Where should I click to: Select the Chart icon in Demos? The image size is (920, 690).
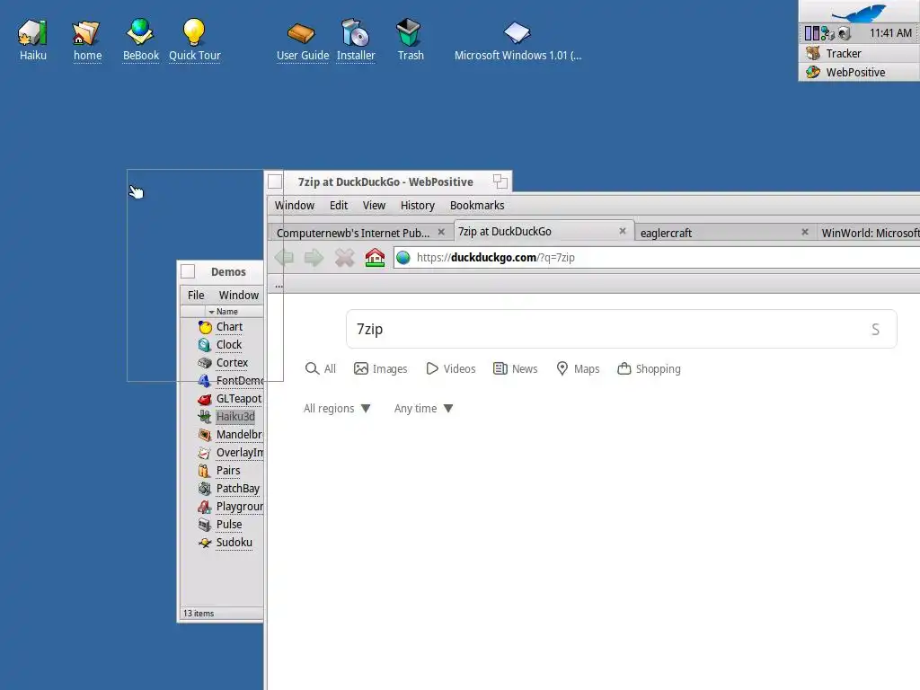[x=205, y=327]
